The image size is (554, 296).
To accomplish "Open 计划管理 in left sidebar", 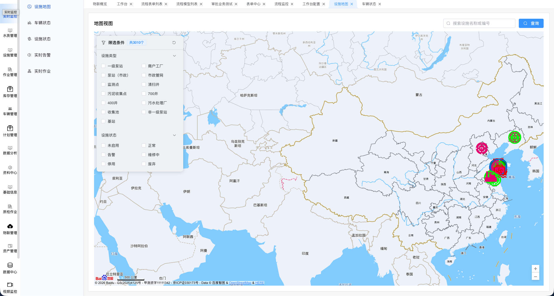I will tap(10, 131).
